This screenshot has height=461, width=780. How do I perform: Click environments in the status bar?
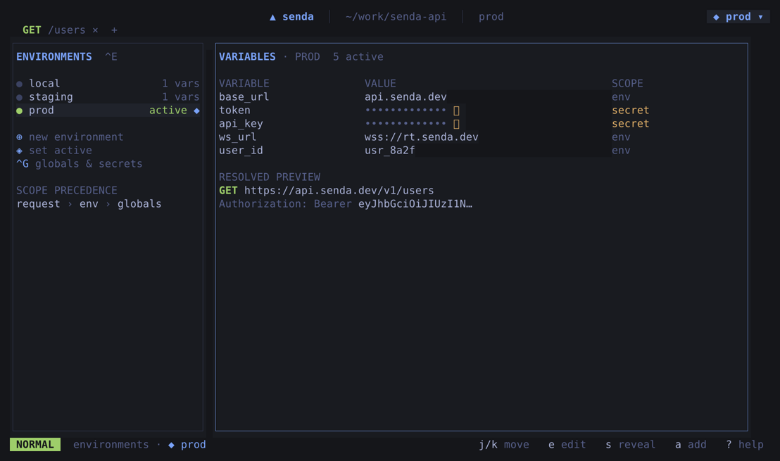pyautogui.click(x=111, y=445)
